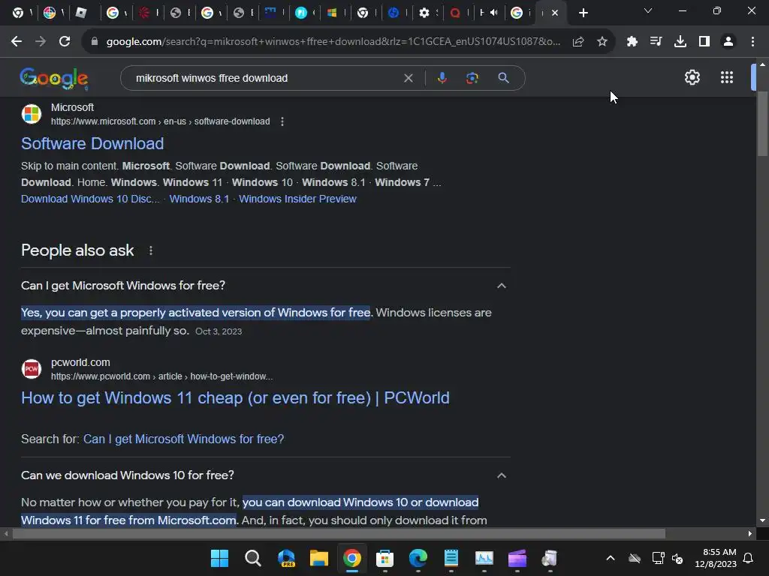The image size is (769, 576).
Task: Click the scroll down arrow
Action: 762,520
